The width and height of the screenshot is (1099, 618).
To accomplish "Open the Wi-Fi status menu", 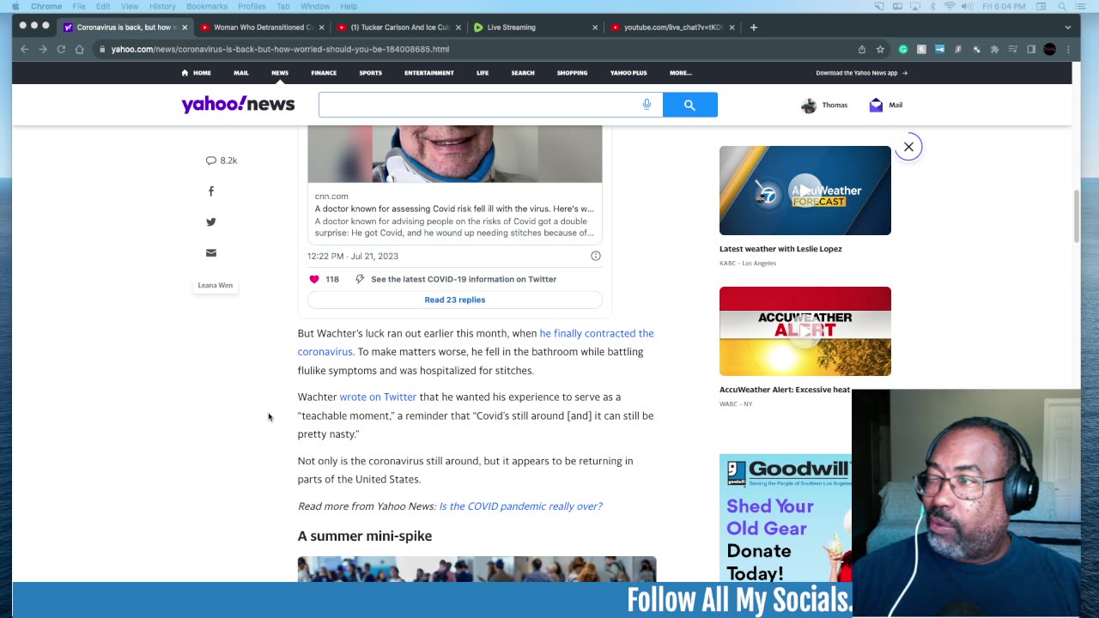I will click(949, 6).
